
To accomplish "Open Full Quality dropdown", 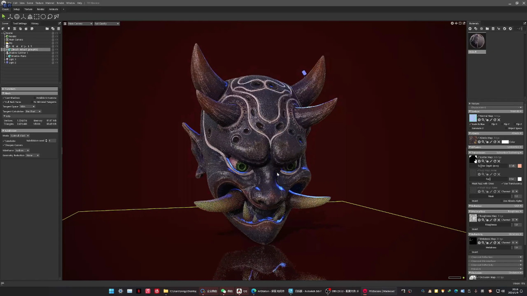I will [x=107, y=23].
